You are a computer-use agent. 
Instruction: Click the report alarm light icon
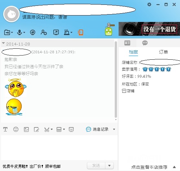67,32
